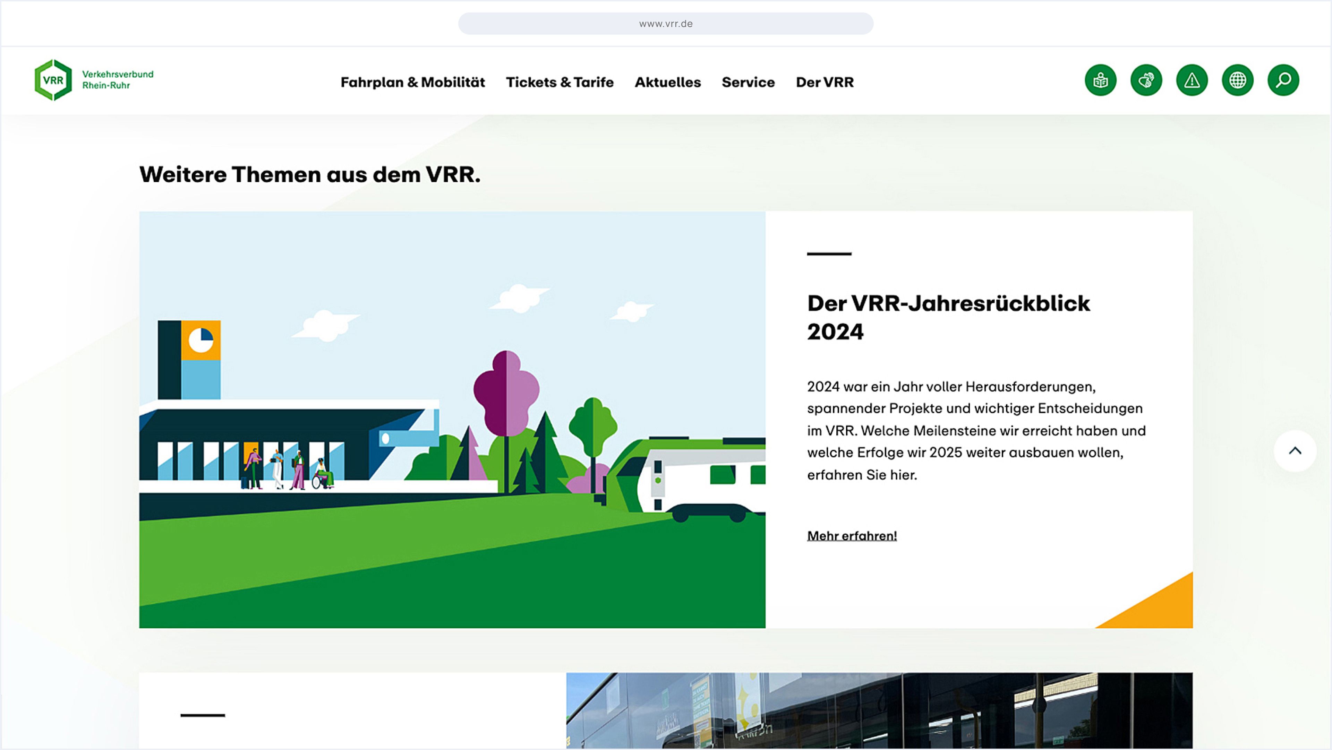Click the Verkehrsverbund Rhein-Ruhr logo text

pyautogui.click(x=118, y=80)
